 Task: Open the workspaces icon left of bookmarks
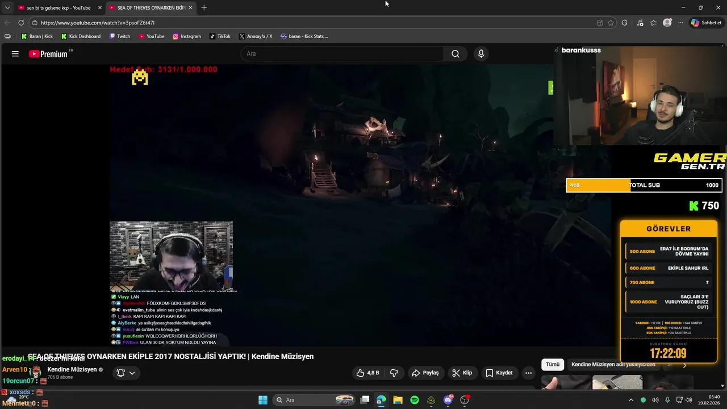coord(7,36)
